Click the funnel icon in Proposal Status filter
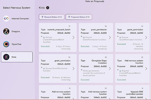Viewport: 151px width, 100px height. tap(69, 17)
